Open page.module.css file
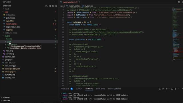The width and height of the screenshot is (183, 103). (13, 27)
